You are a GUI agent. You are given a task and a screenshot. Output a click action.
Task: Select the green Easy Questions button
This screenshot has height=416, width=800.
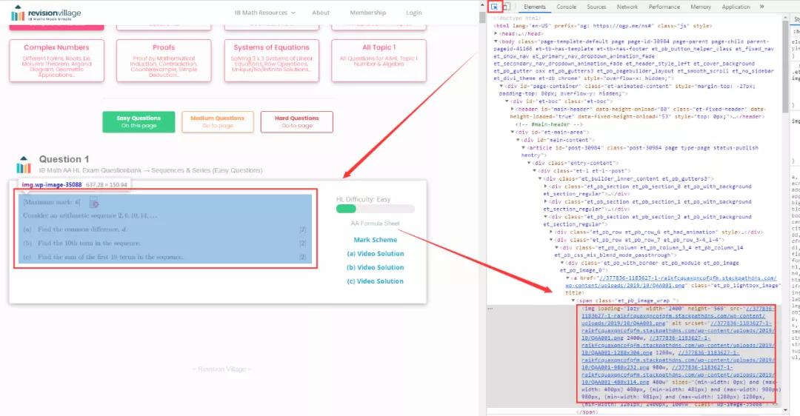pos(139,122)
